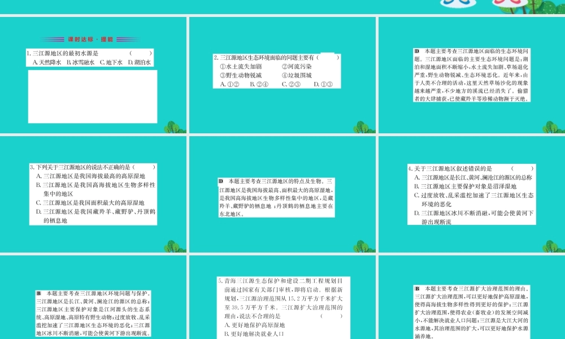Open slide with question 1 about 最初水源
This screenshot has width=565, height=339.
tap(93, 75)
